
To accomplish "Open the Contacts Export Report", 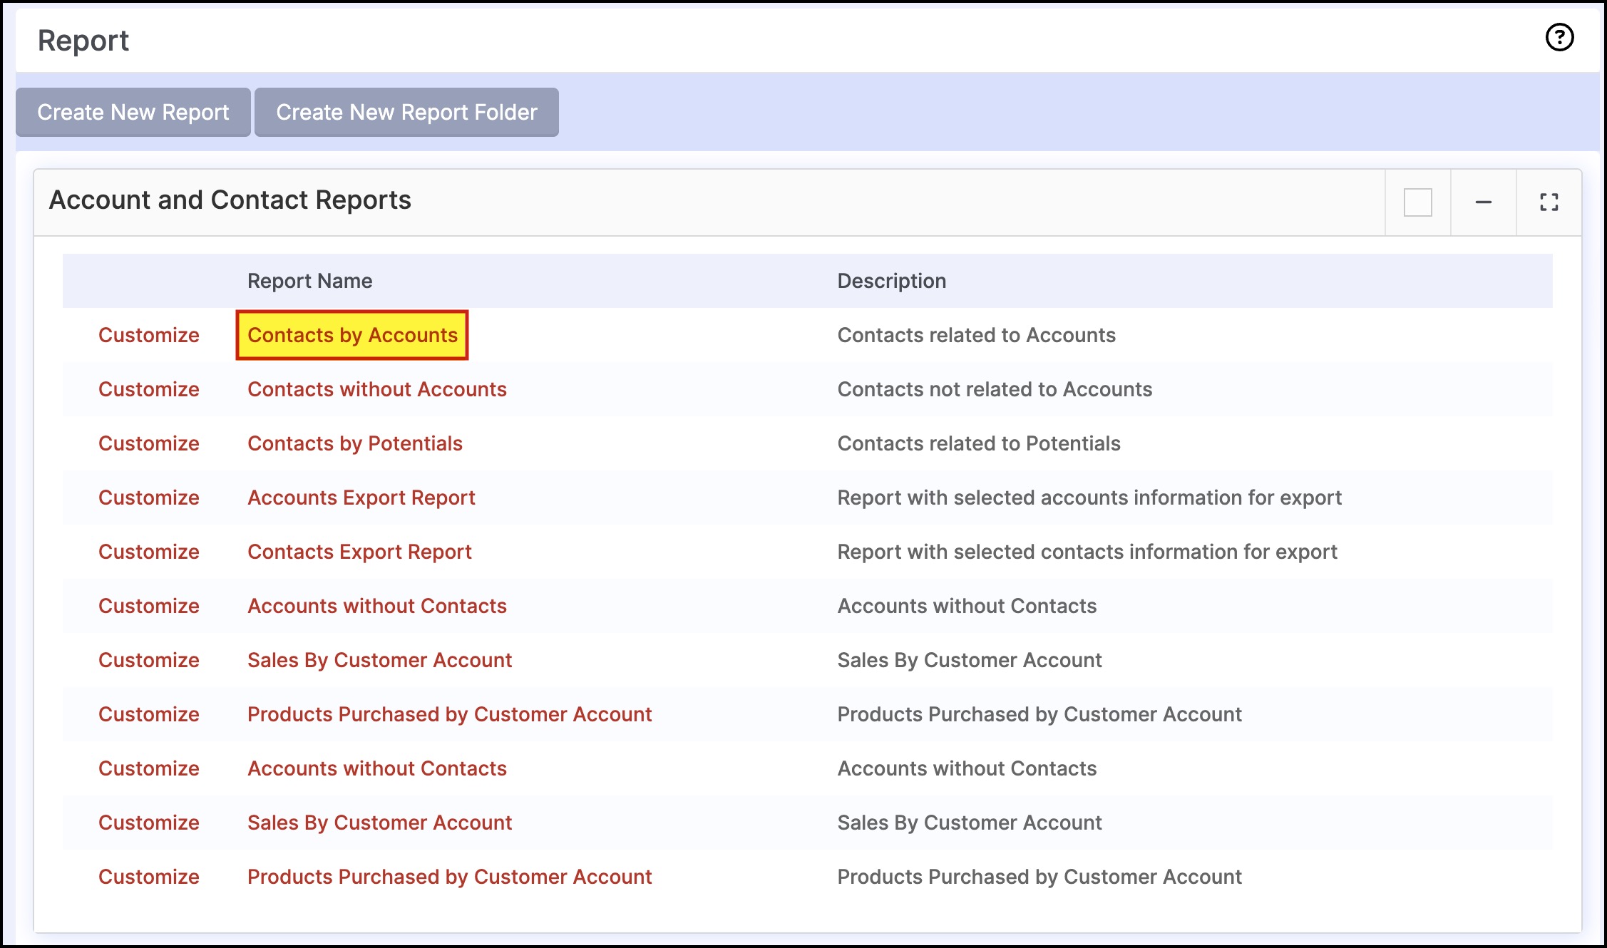I will point(359,552).
